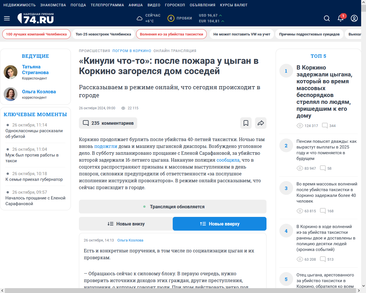Open Татьяна Стриганова author photo
The height and width of the screenshot is (293, 366).
(11, 72)
